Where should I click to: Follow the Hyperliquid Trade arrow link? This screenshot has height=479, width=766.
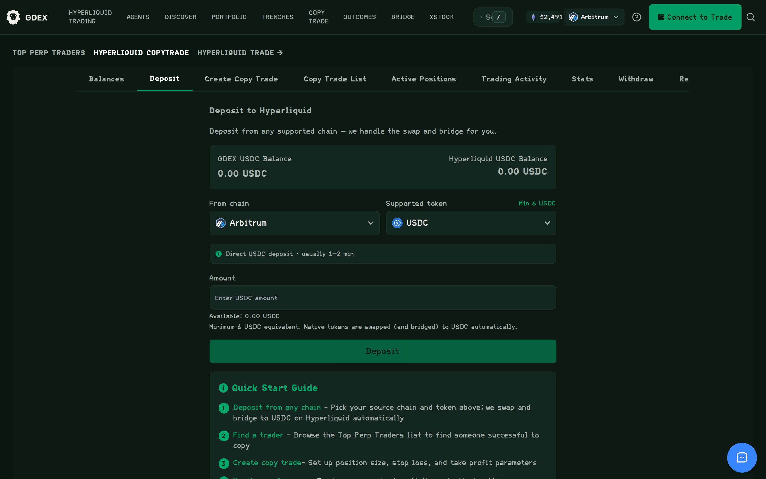240,53
